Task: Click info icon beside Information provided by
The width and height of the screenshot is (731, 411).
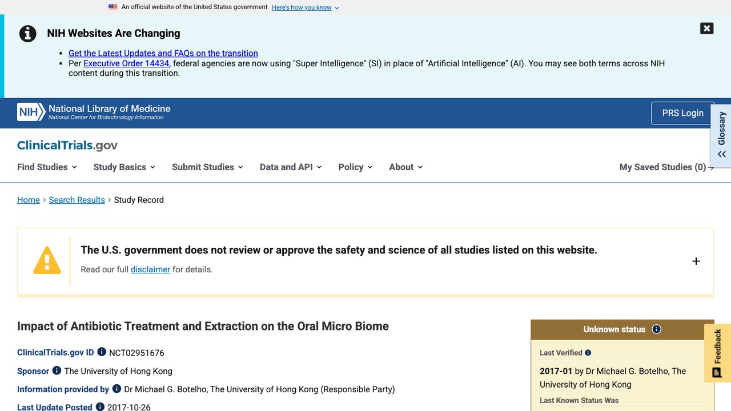Action: (x=117, y=389)
